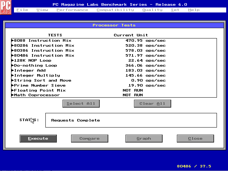This screenshot has height=171, width=228.
Task: Click the Graph button
Action: coord(144,139)
